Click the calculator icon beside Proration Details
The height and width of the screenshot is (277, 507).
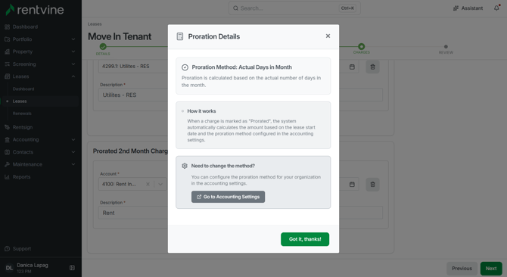[180, 36]
